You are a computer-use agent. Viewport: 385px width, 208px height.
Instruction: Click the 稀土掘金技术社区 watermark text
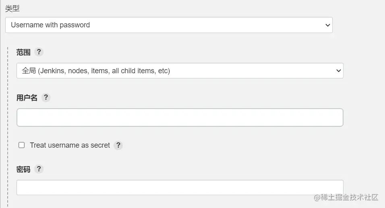346,197
